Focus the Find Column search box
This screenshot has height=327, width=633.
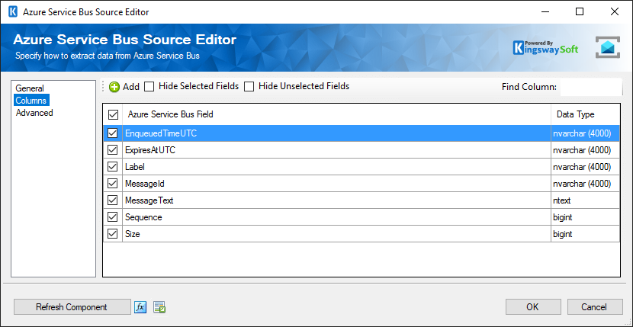point(591,87)
